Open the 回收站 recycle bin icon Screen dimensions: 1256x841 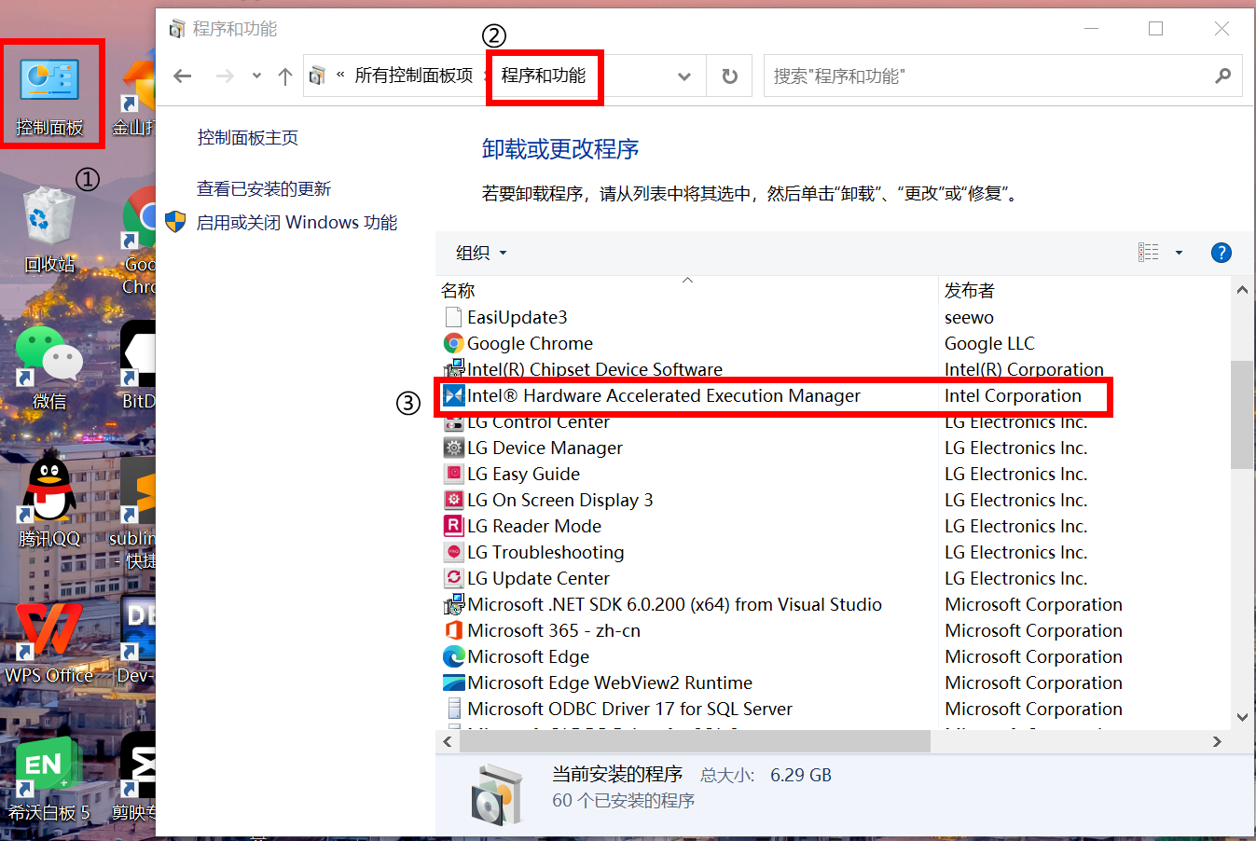pyautogui.click(x=48, y=228)
